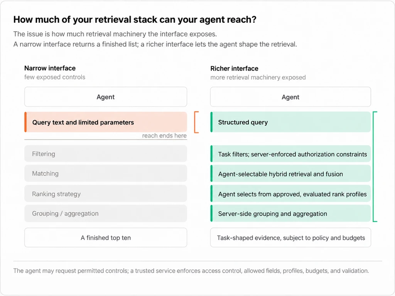Click the reach ends here label
The width and height of the screenshot is (395, 296).
pos(164,136)
